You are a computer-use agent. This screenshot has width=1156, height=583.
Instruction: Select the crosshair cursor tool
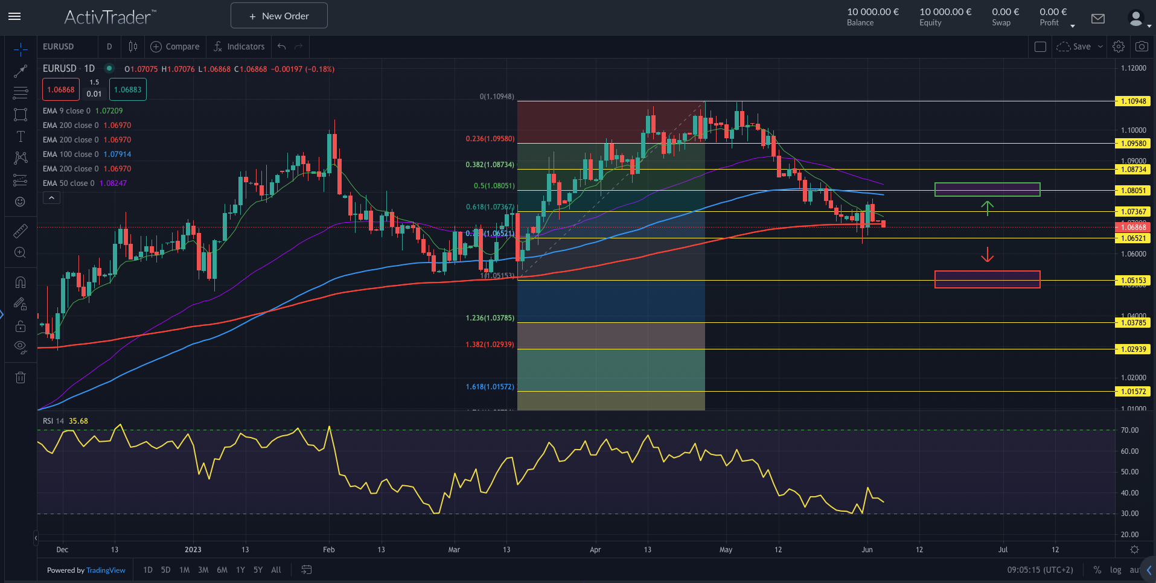pyautogui.click(x=21, y=49)
